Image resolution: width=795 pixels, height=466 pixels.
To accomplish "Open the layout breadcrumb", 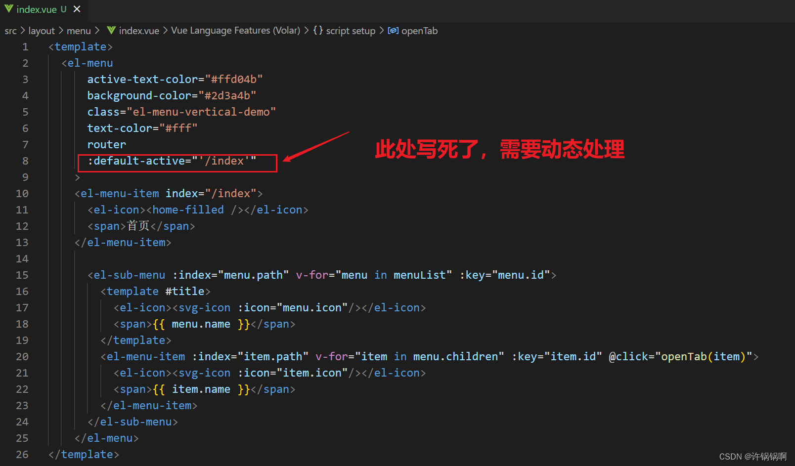I will tap(42, 31).
